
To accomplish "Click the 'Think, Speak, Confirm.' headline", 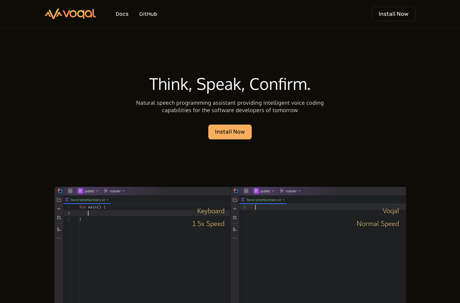I will pos(230,84).
